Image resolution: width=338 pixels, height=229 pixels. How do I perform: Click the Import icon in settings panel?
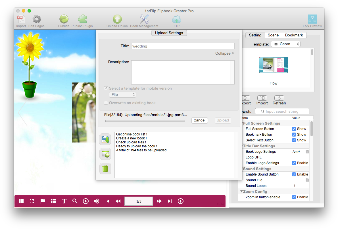tap(262, 98)
